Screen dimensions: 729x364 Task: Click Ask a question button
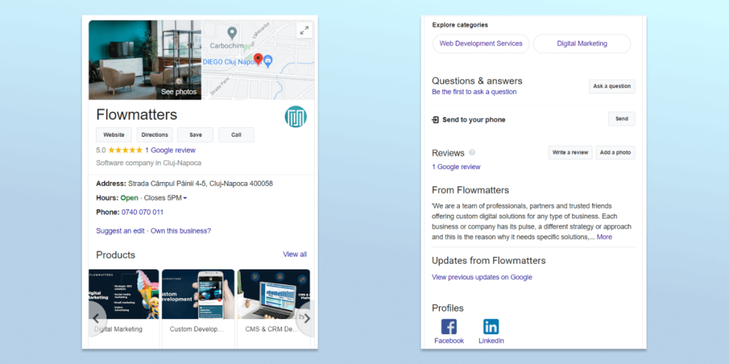tap(612, 86)
